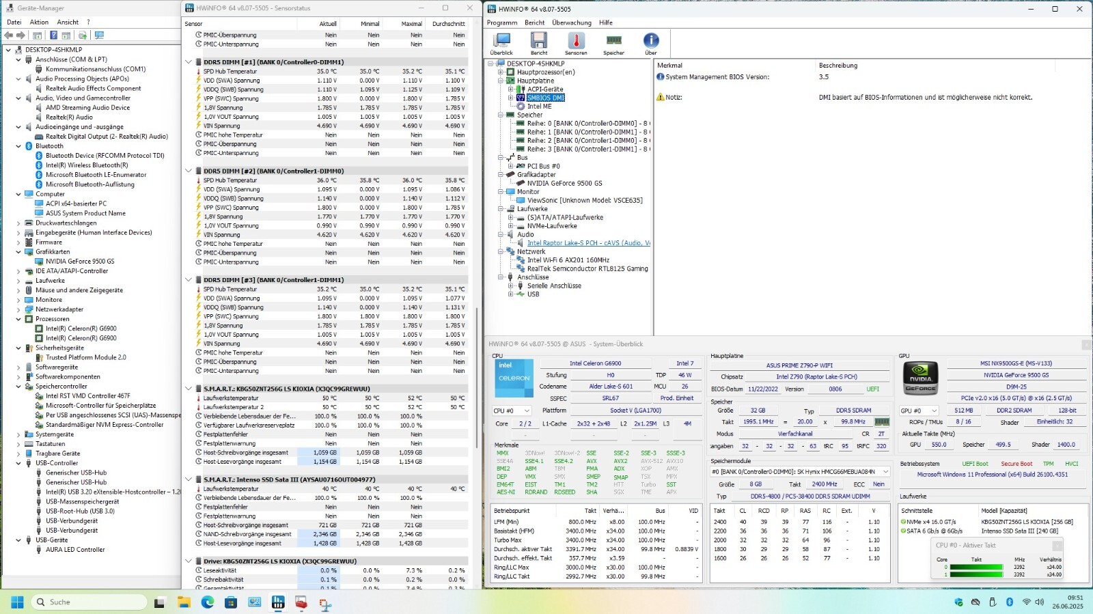This screenshot has width=1093, height=614.
Task: Open the Datei menu in Geräte-Manager
Action: click(14, 22)
